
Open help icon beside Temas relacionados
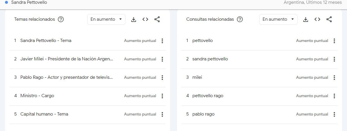tap(61, 20)
